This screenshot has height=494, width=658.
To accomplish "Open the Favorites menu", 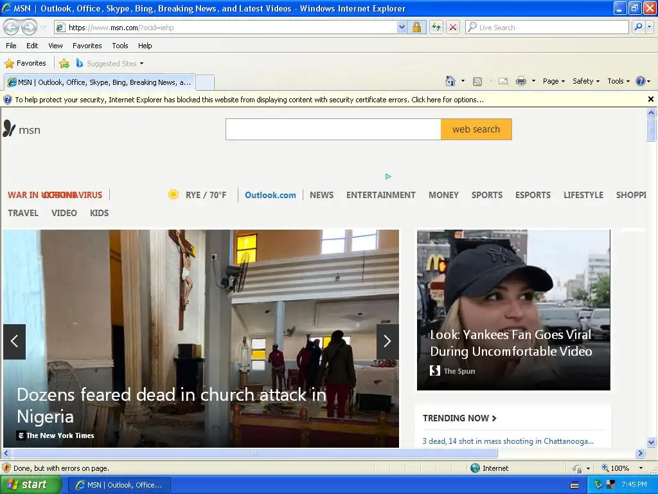I will [87, 46].
